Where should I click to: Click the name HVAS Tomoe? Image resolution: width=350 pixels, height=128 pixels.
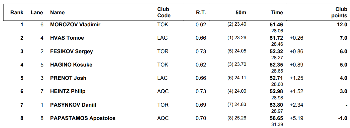tap(67, 38)
